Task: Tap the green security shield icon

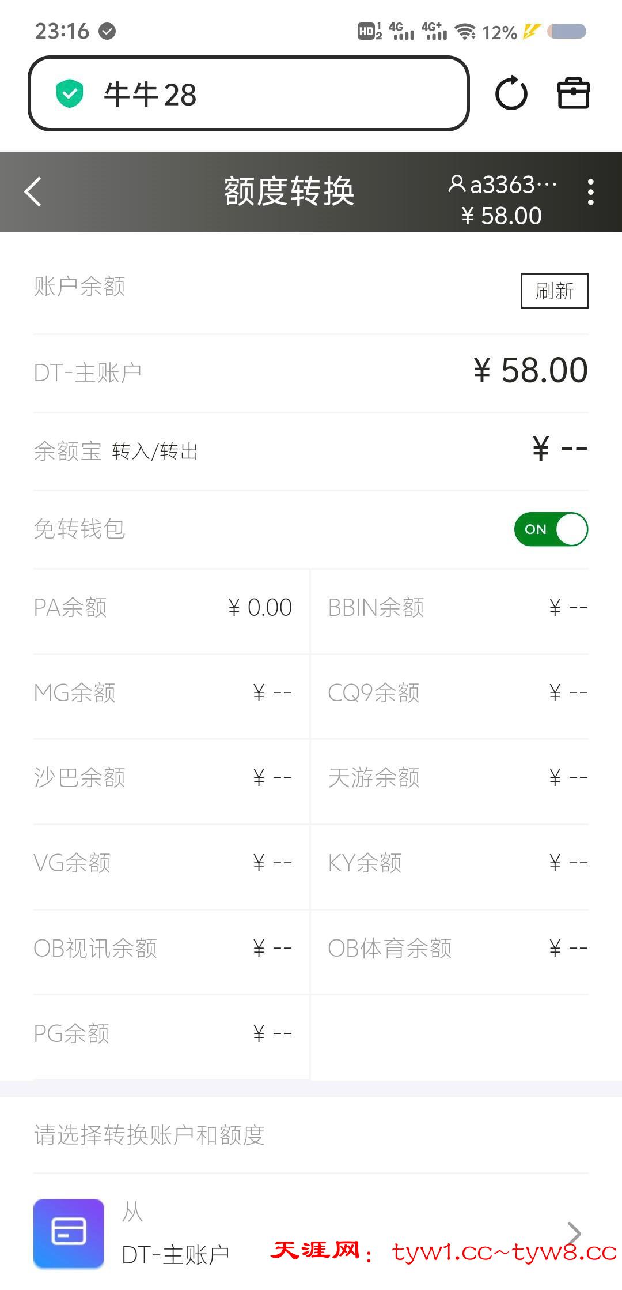Action: (x=70, y=94)
